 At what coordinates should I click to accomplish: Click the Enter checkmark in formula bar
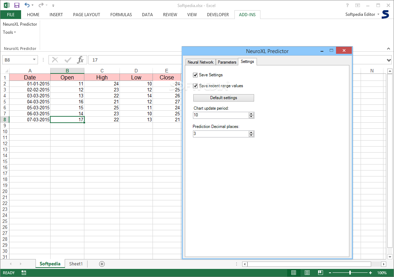tap(67, 60)
